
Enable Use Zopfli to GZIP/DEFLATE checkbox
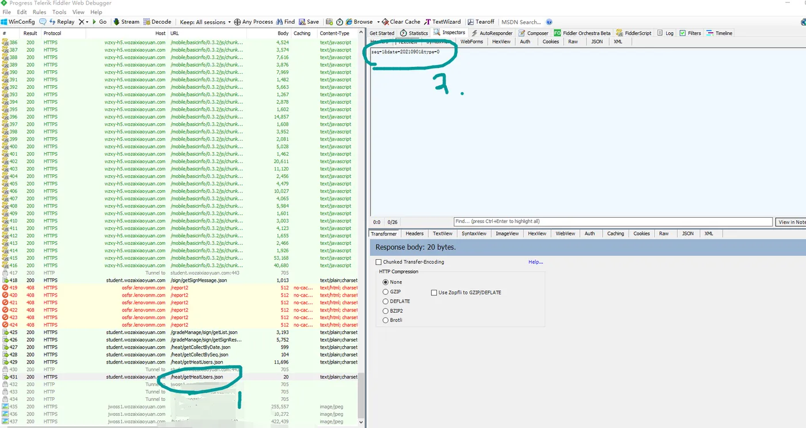(x=434, y=293)
